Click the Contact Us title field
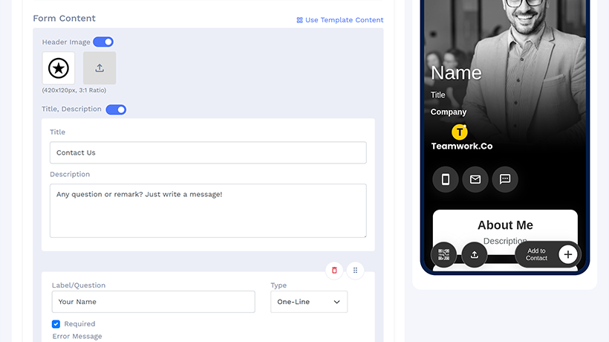Image resolution: width=609 pixels, height=342 pixels. click(x=208, y=152)
